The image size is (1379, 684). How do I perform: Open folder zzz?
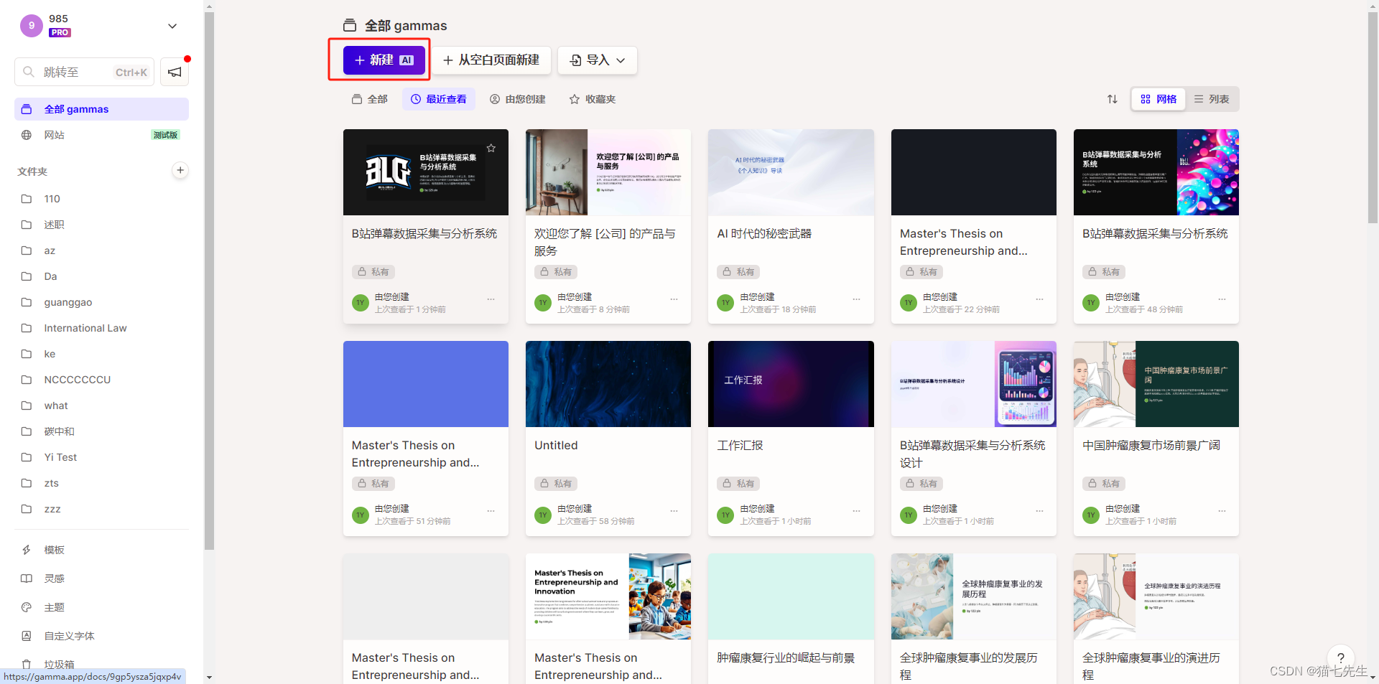(101, 509)
